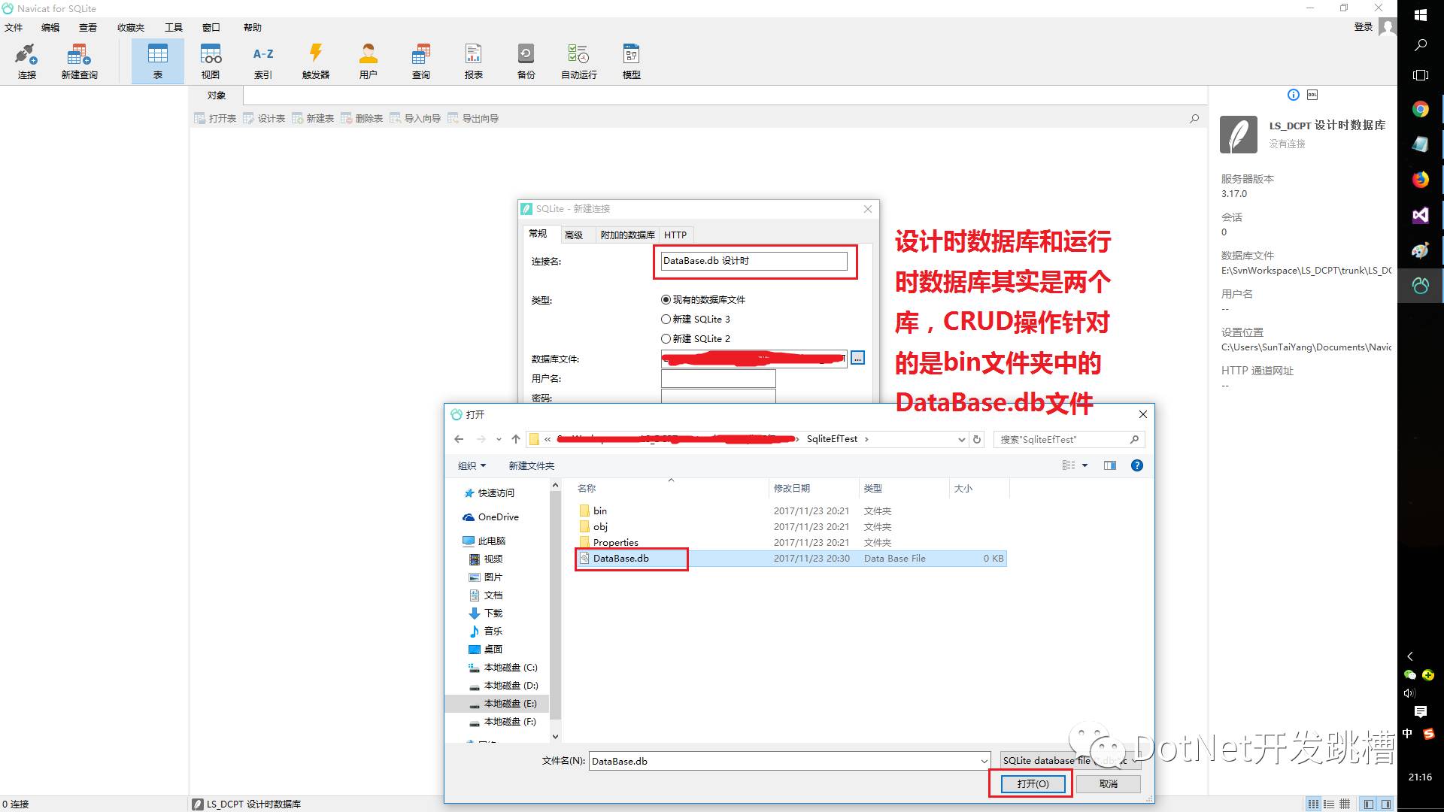Screen dimensions: 1444x812
Task: Open the 工具 menu
Action: point(174,27)
